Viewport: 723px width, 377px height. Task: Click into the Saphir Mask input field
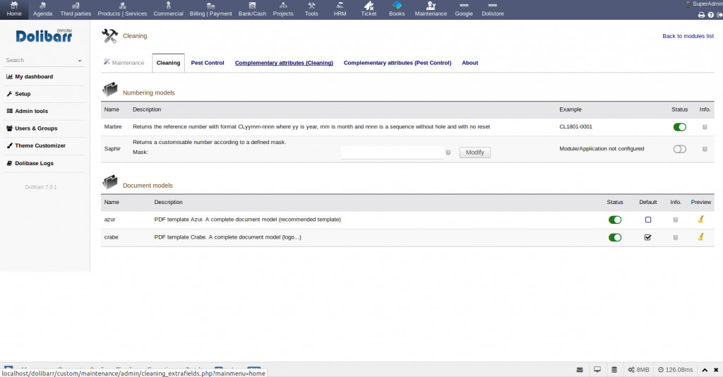[391, 152]
